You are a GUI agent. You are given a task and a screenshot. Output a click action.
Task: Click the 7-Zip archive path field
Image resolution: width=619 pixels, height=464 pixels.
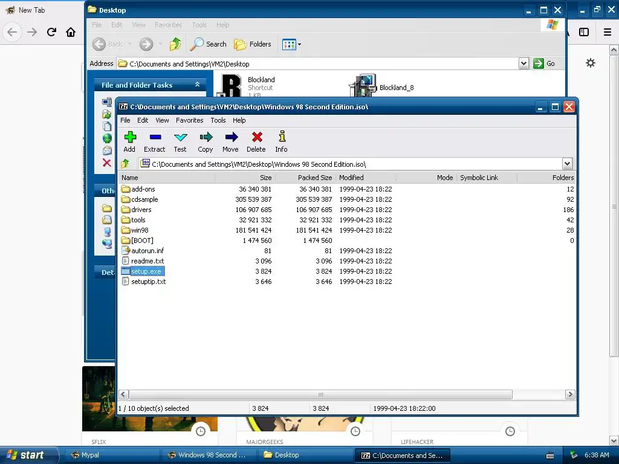pos(350,164)
